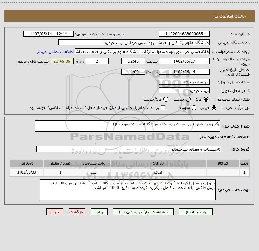Click the deadline time field 12:45
The width and height of the screenshot is (259, 251).
click(133, 61)
